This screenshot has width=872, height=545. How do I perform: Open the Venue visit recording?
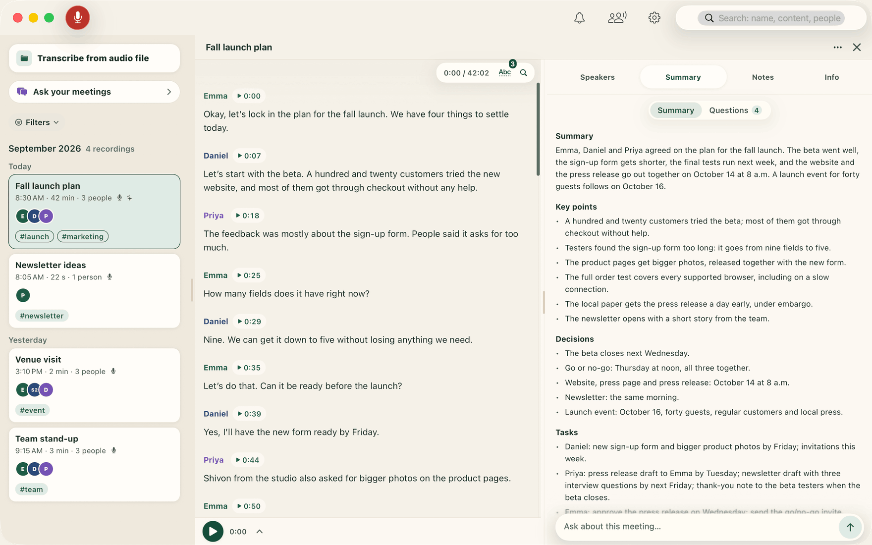[94, 385]
